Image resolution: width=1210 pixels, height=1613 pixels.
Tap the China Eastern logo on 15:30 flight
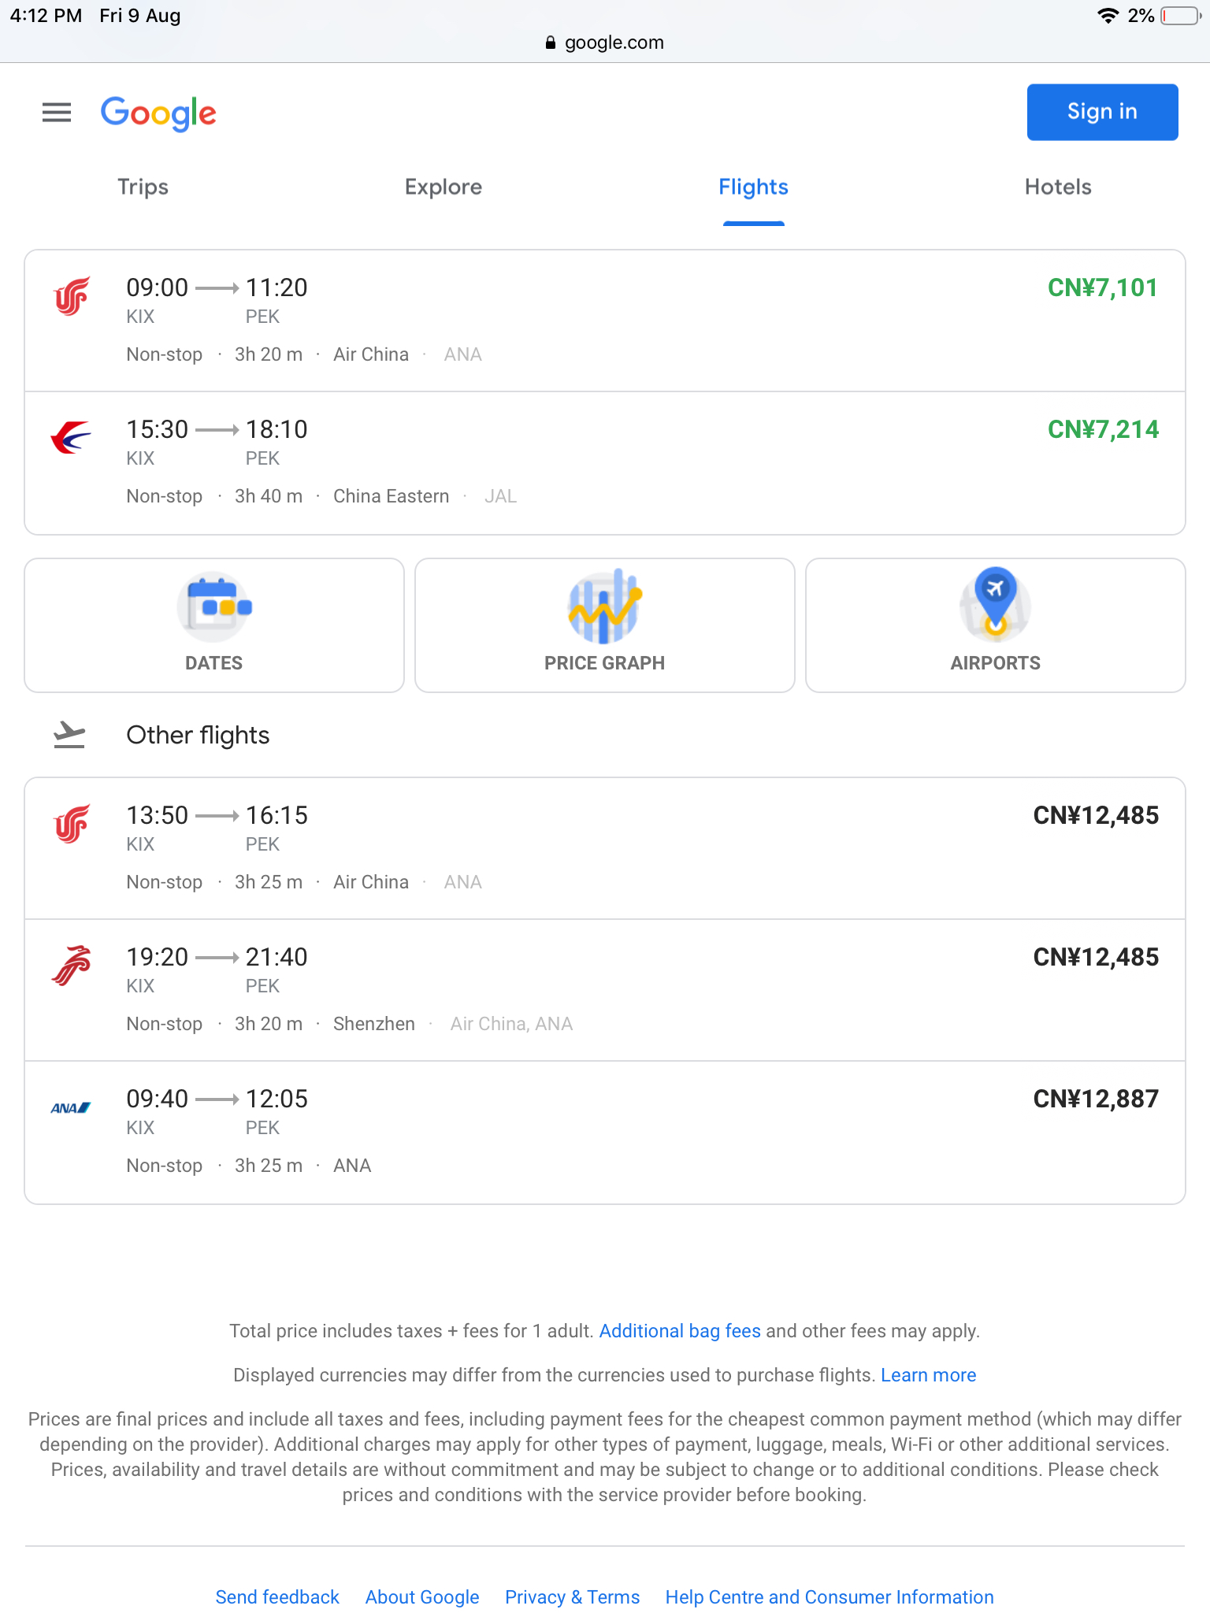pos(72,438)
